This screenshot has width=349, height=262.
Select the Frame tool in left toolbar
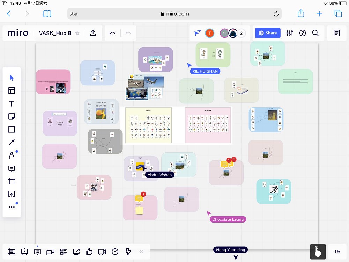pyautogui.click(x=12, y=181)
